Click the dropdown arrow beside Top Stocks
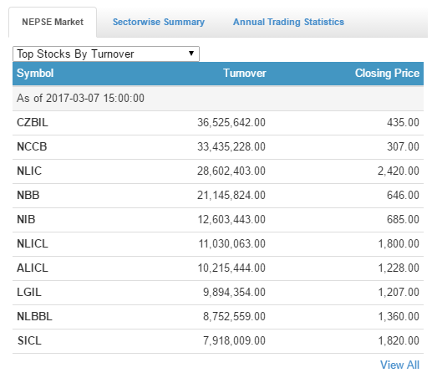The width and height of the screenshot is (432, 378). point(191,54)
